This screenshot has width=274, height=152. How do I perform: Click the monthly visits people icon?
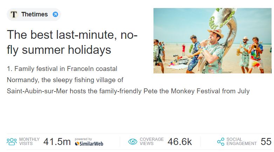pyautogui.click(x=12, y=142)
